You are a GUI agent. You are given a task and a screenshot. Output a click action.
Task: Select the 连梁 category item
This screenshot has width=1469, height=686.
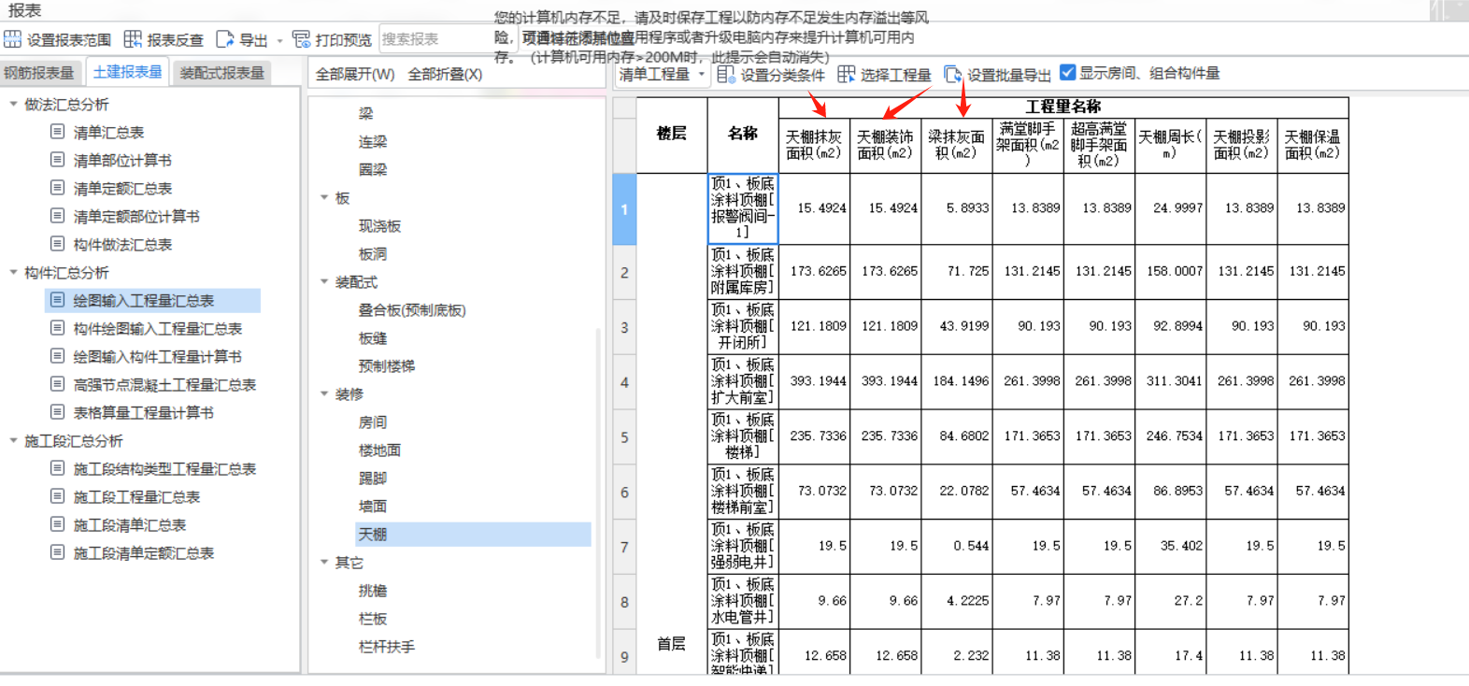373,141
